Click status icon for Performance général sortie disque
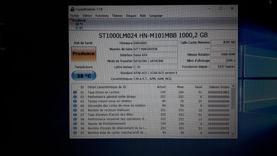 (75, 97)
